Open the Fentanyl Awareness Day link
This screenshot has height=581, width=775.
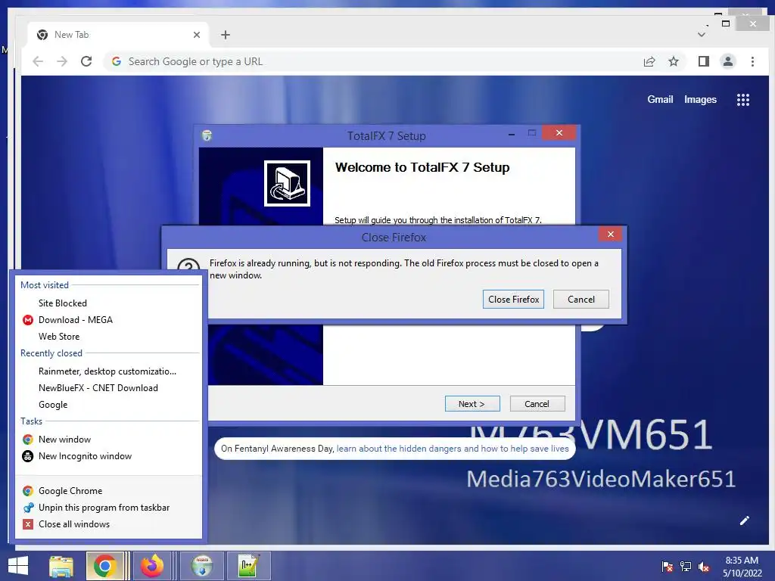pos(453,449)
